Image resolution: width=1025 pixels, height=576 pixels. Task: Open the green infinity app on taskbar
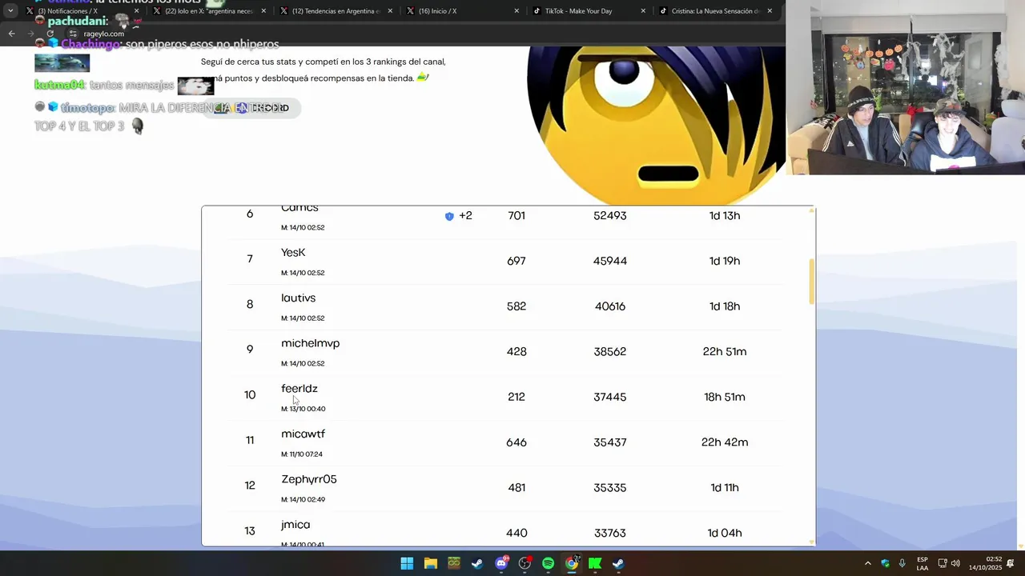(454, 563)
